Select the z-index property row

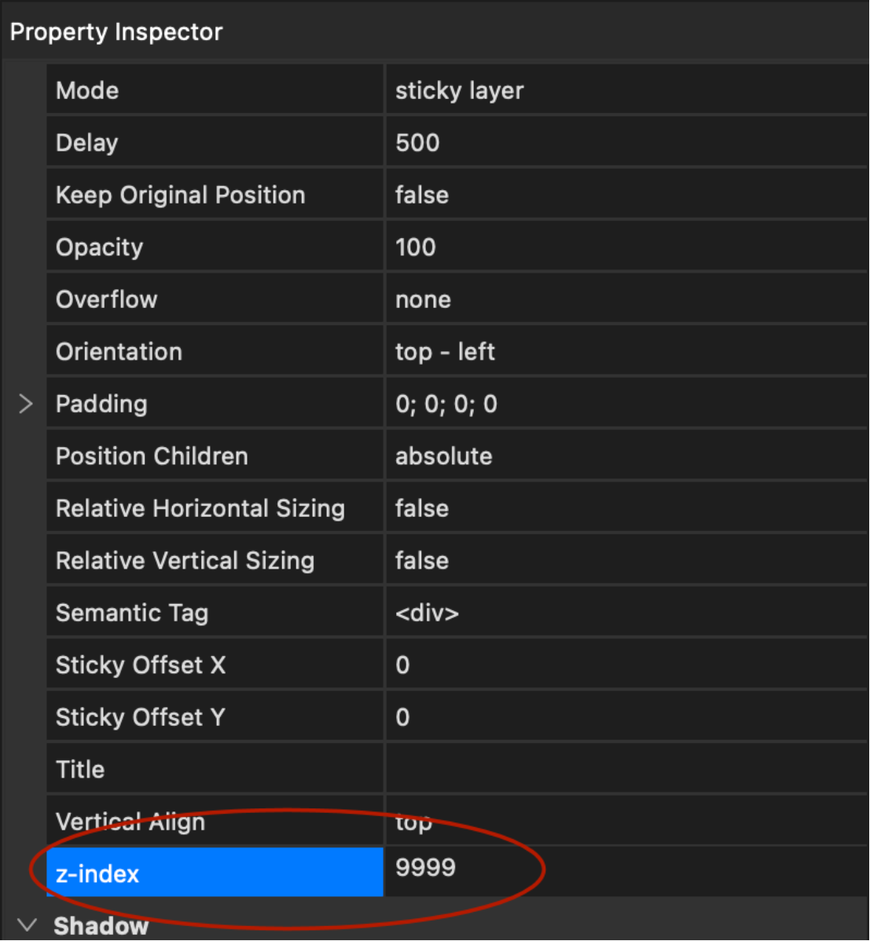pos(214,873)
